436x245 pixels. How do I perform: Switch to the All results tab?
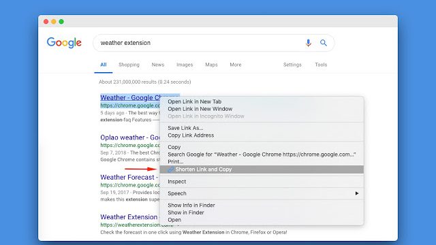(x=104, y=65)
